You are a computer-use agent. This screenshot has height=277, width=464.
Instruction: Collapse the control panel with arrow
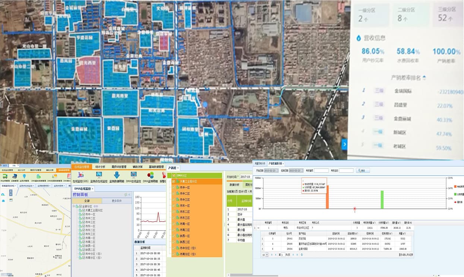(x=130, y=195)
